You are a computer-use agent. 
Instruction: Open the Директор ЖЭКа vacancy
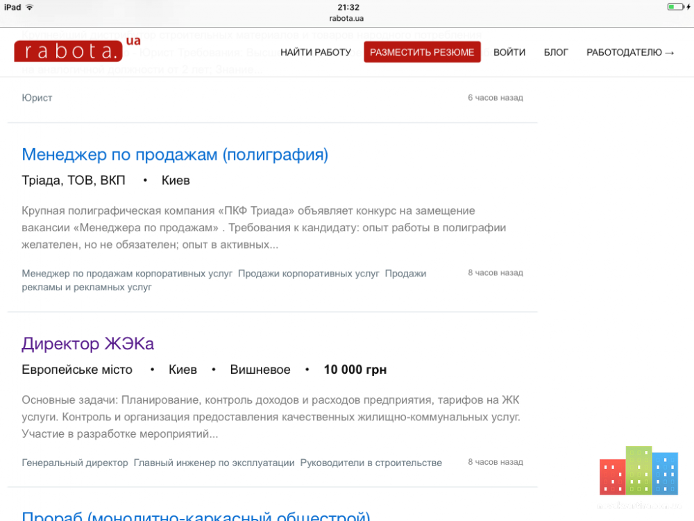(88, 344)
